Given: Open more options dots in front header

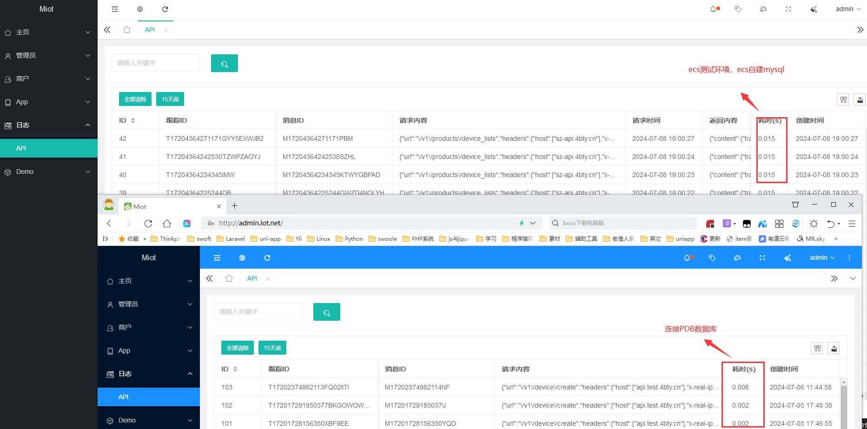Looking at the screenshot, I should pyautogui.click(x=849, y=258).
